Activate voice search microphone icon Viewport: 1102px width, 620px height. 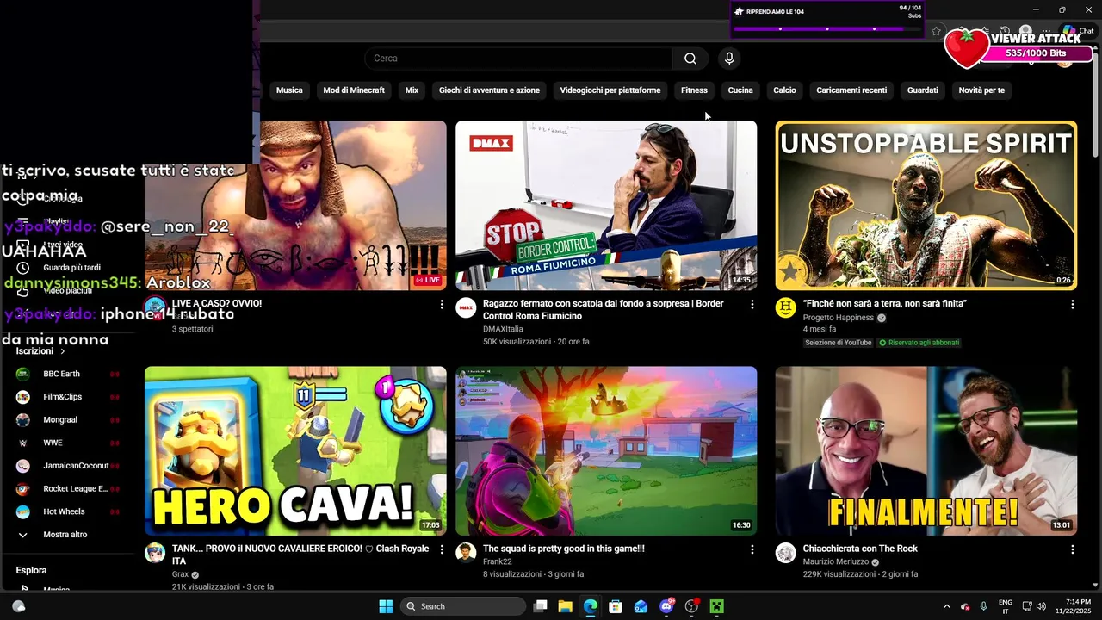click(x=729, y=59)
